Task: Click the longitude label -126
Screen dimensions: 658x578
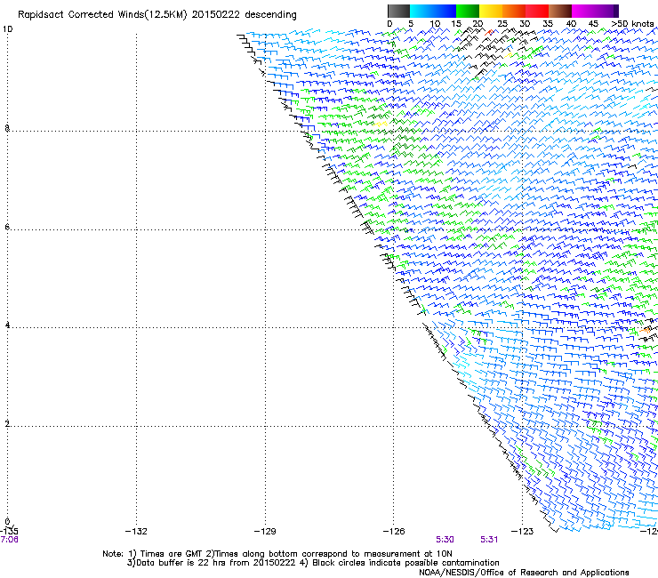Action: [394, 532]
